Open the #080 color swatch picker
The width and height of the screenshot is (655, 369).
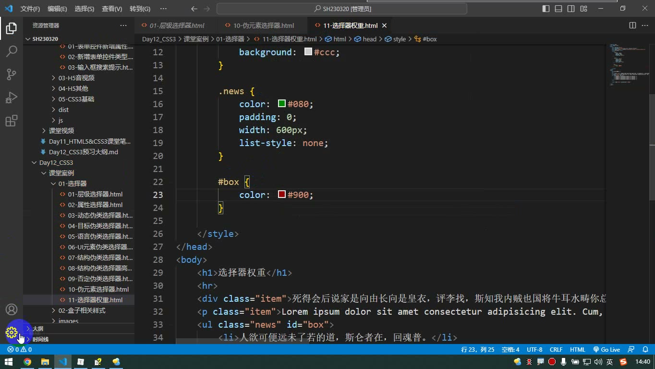(x=282, y=104)
